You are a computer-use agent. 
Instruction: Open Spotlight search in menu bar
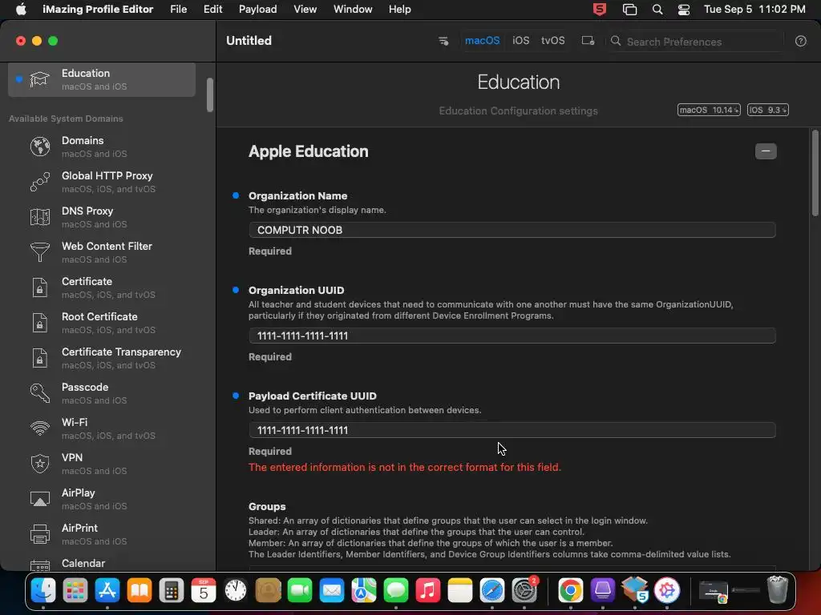(657, 10)
